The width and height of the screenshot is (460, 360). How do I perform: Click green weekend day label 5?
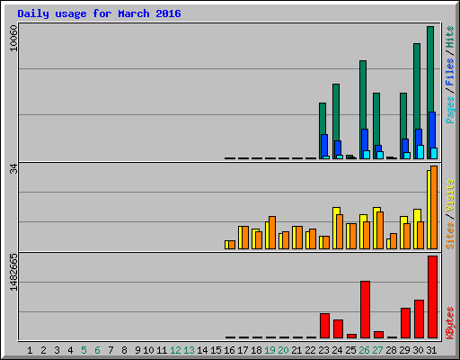[84, 350]
